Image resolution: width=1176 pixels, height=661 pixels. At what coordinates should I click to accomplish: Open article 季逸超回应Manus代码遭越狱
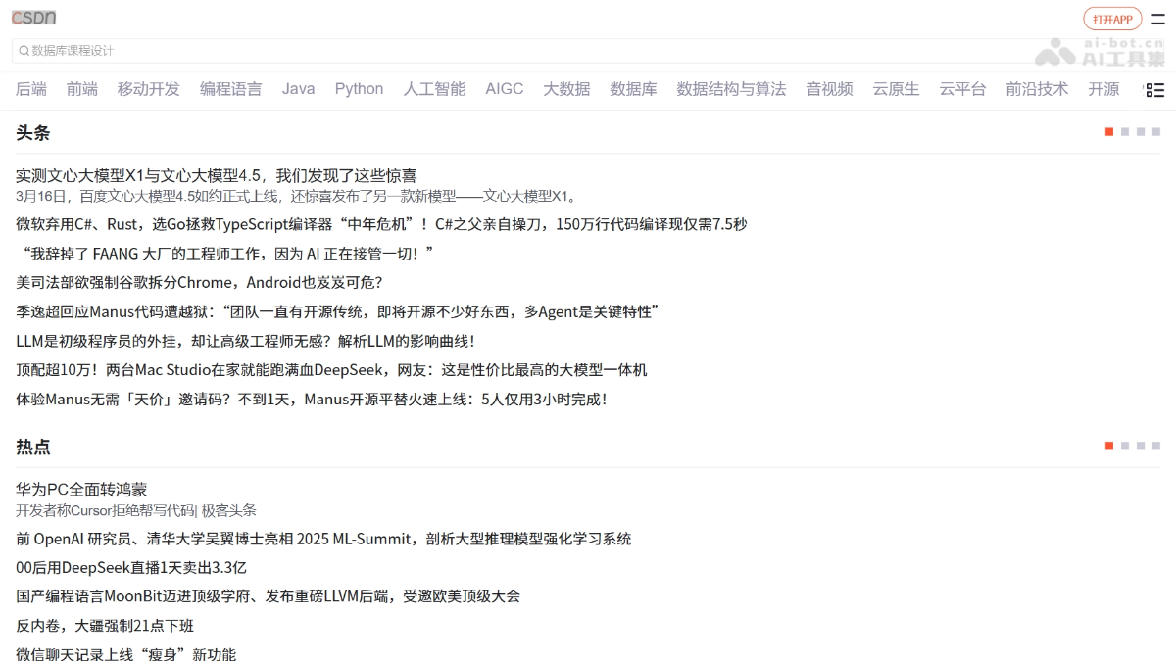point(337,311)
